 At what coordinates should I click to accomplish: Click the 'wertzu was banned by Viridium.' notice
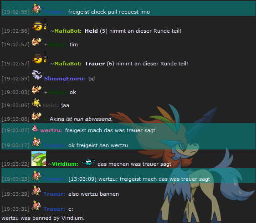tap(43, 218)
